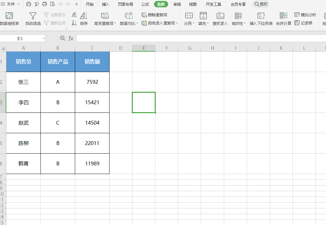The image size is (326, 225).
Task: Click the formula bar input field
Action: pos(201,38)
